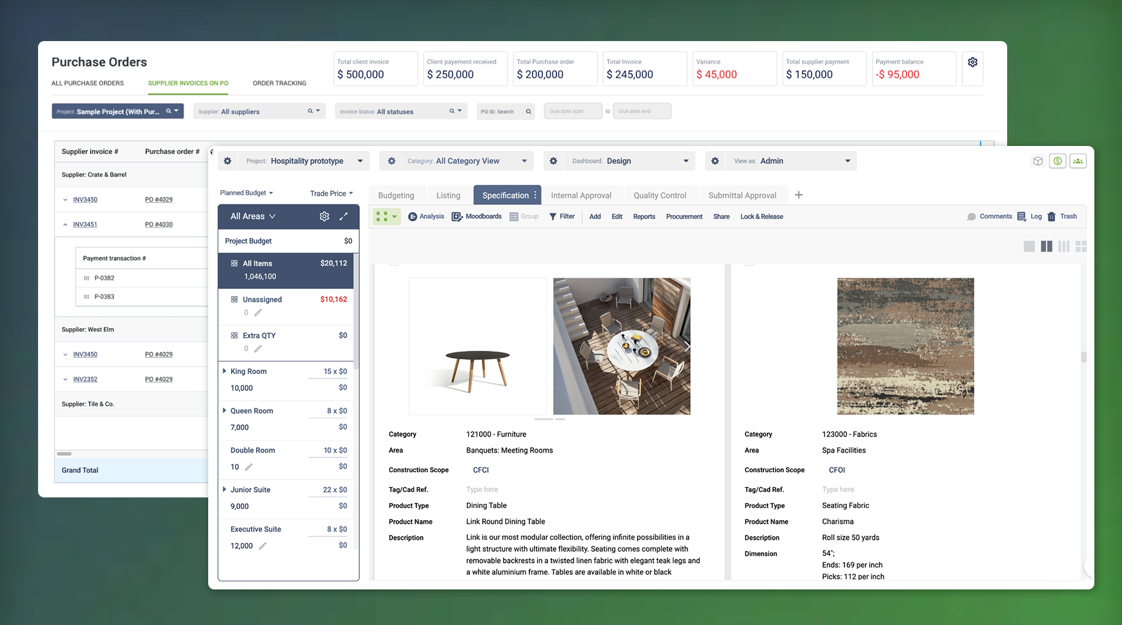Open the Planned Budget dropdown
The height and width of the screenshot is (625, 1122).
[246, 193]
